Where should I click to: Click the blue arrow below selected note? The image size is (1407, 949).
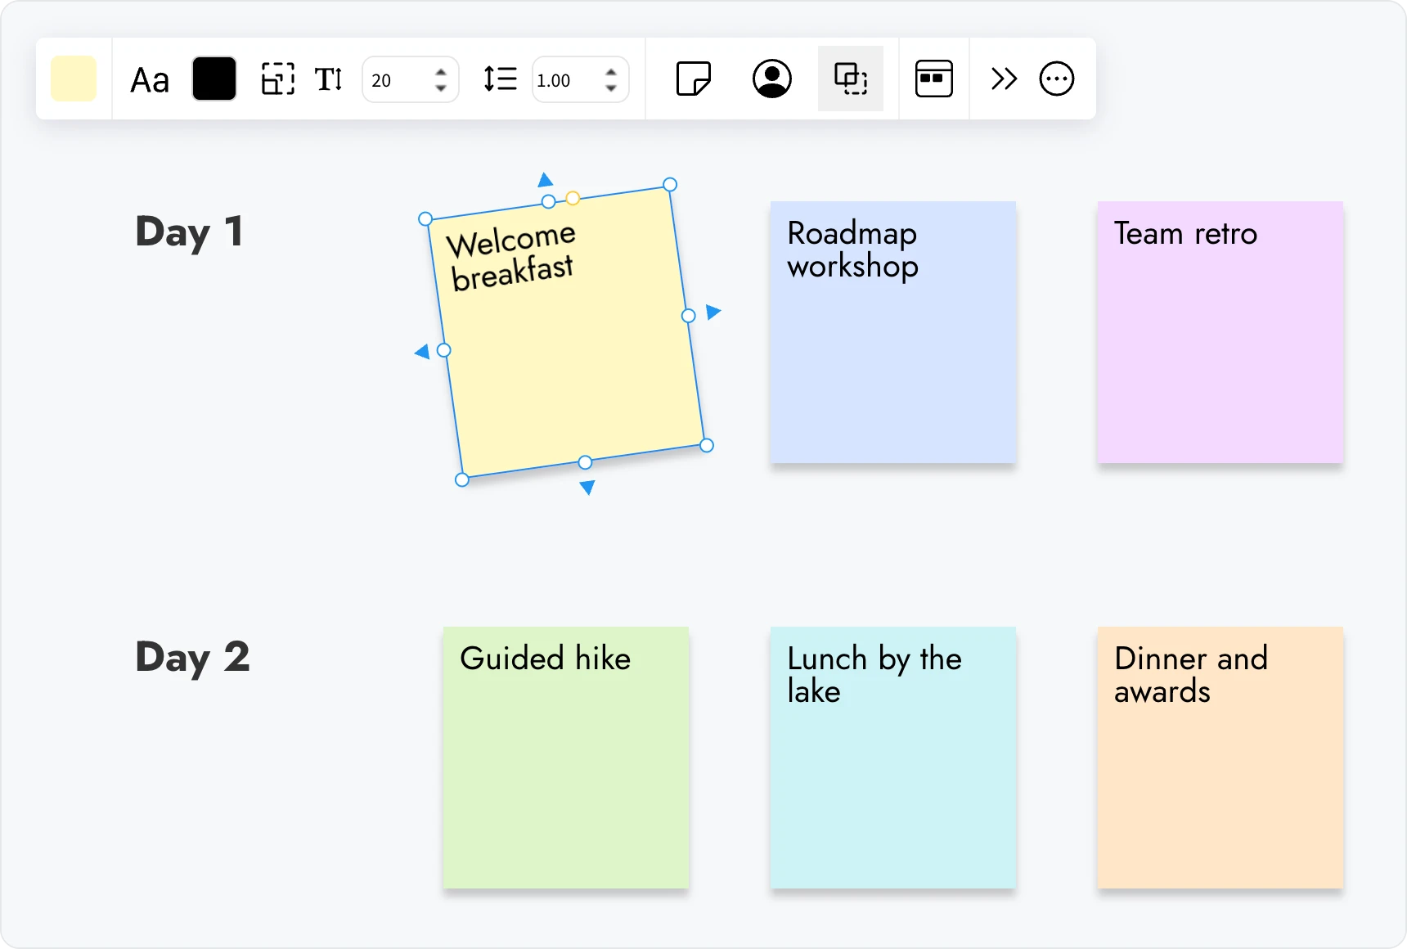tap(587, 488)
